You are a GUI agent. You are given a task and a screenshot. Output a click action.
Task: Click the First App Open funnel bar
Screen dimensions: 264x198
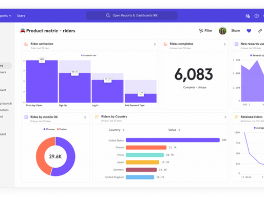coord(42,82)
